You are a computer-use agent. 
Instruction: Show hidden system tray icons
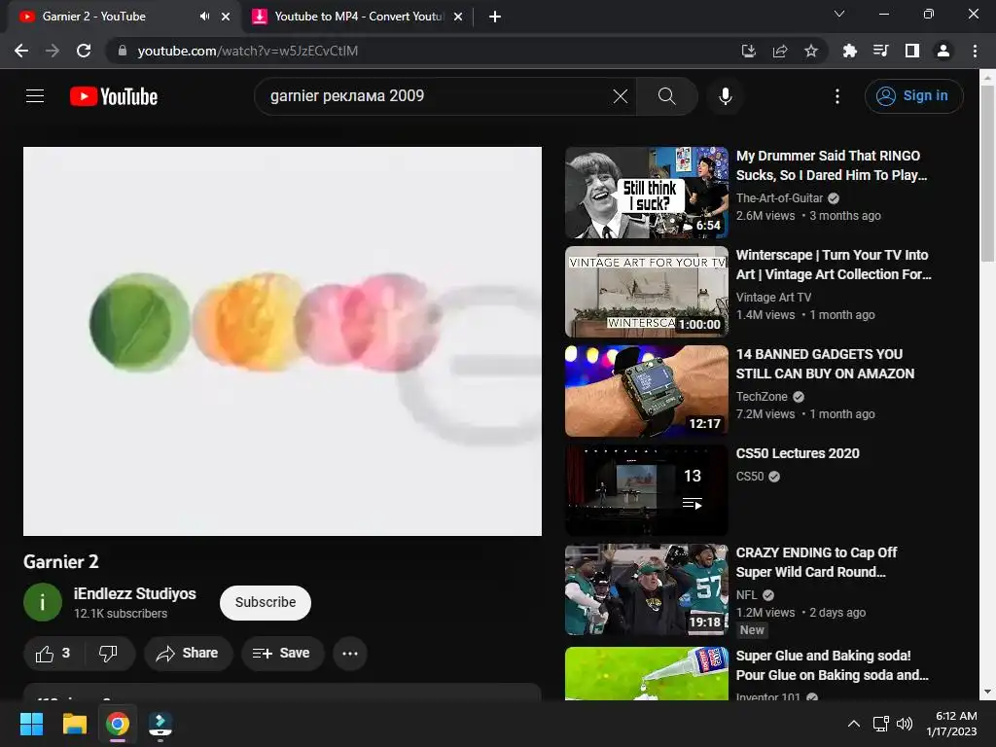pos(854,724)
